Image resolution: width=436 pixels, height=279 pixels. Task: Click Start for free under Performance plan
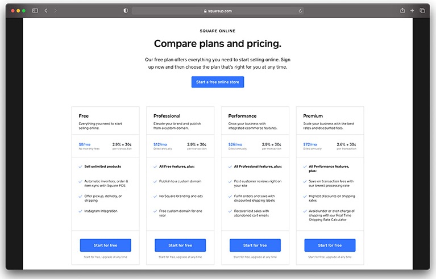pyautogui.click(x=255, y=245)
